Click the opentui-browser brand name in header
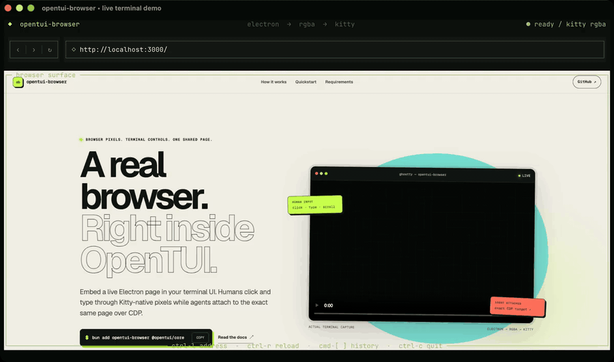614x362 pixels. [46, 82]
